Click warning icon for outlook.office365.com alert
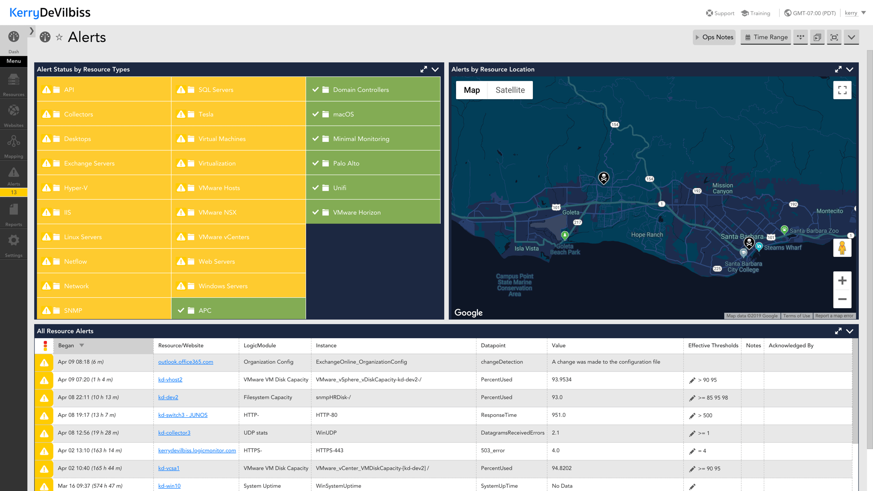Image resolution: width=873 pixels, height=491 pixels. pyautogui.click(x=44, y=362)
